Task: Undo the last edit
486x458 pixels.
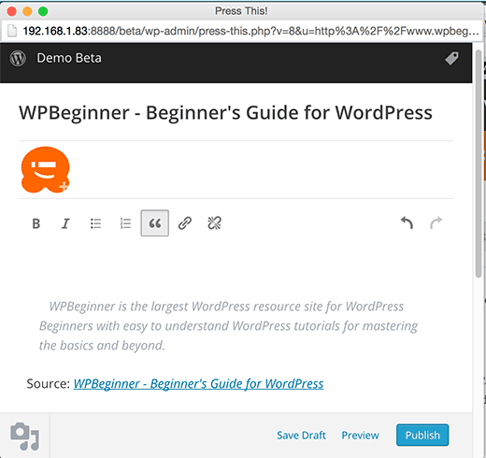Action: click(x=407, y=223)
